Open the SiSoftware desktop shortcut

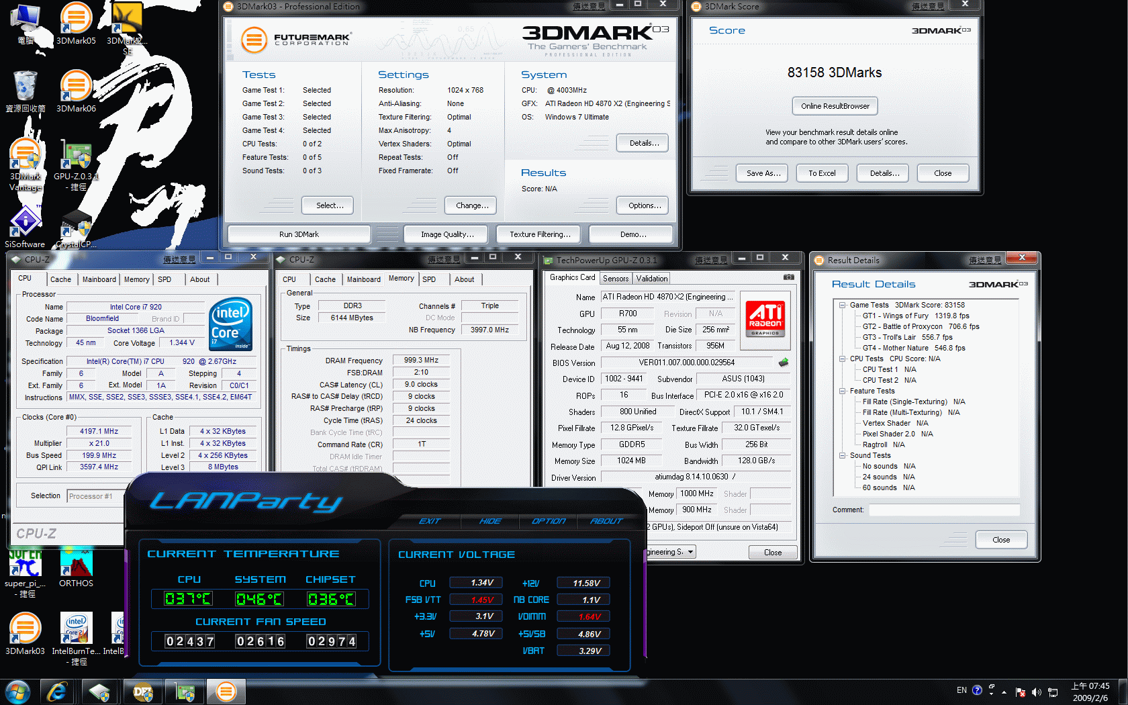tap(25, 228)
